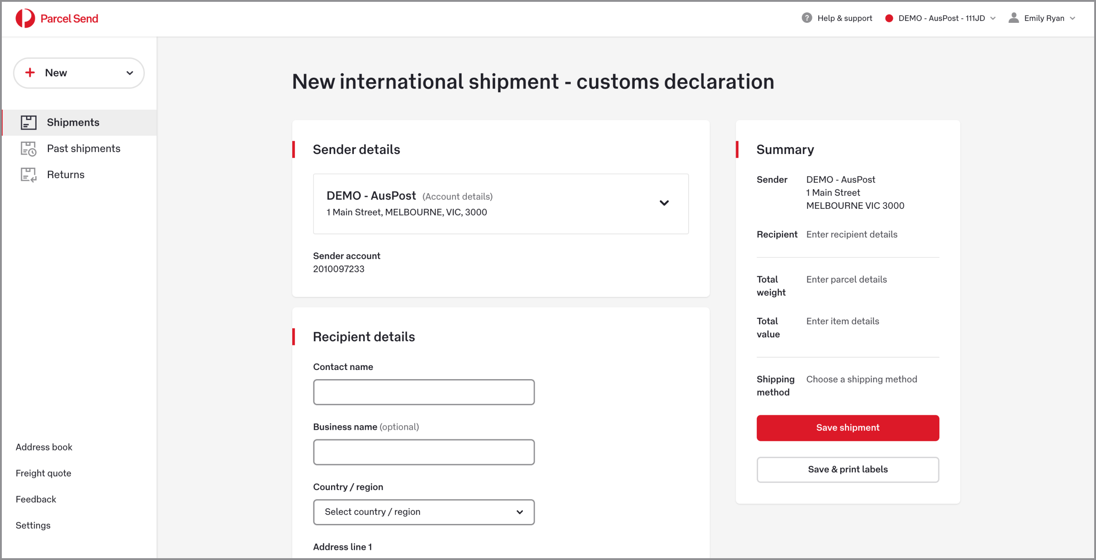Open Returns in the sidebar
This screenshot has width=1096, height=560.
pos(79,174)
